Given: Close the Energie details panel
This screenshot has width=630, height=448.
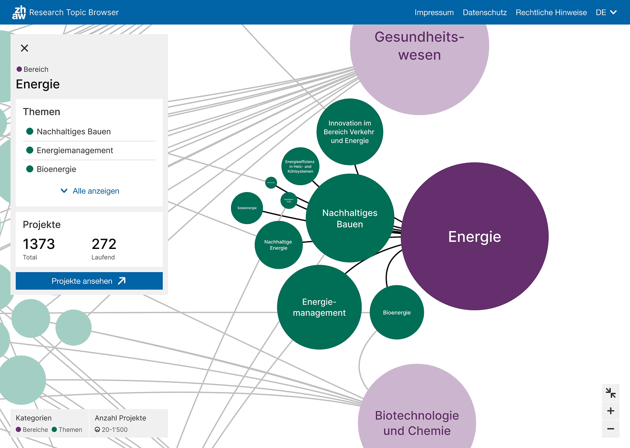Looking at the screenshot, I should coord(24,48).
